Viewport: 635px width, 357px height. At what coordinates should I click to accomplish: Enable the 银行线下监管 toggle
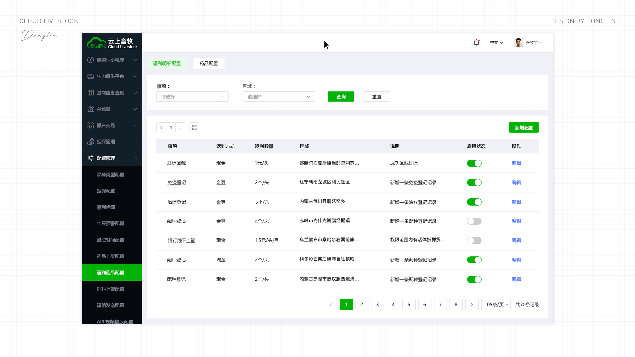point(474,240)
